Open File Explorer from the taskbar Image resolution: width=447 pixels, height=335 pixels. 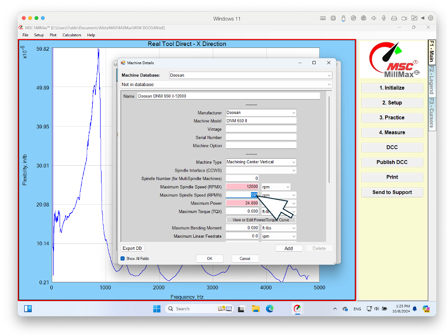256,309
